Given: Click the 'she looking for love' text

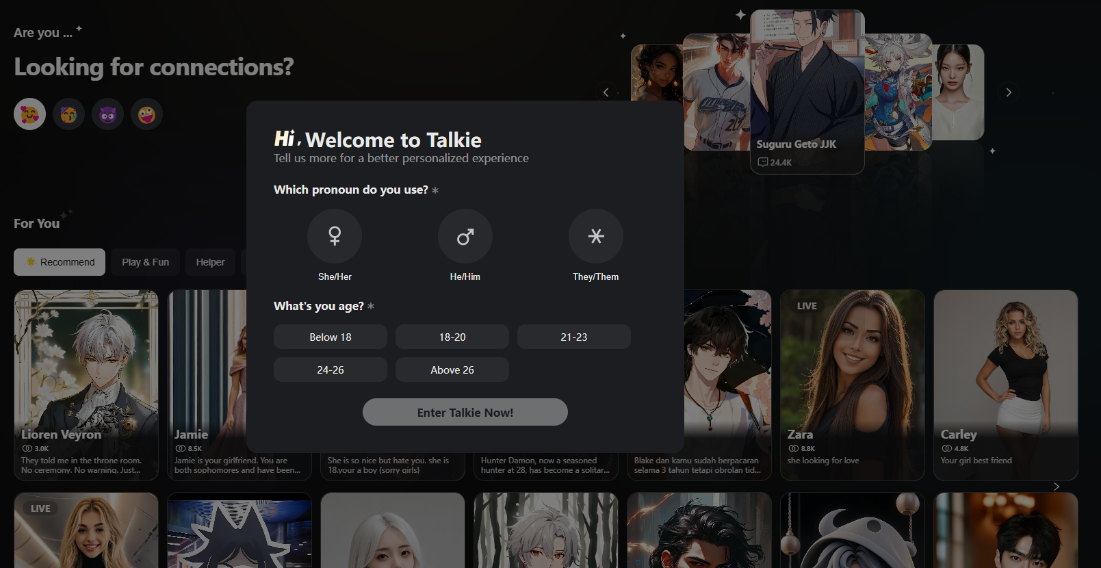Looking at the screenshot, I should (x=823, y=461).
